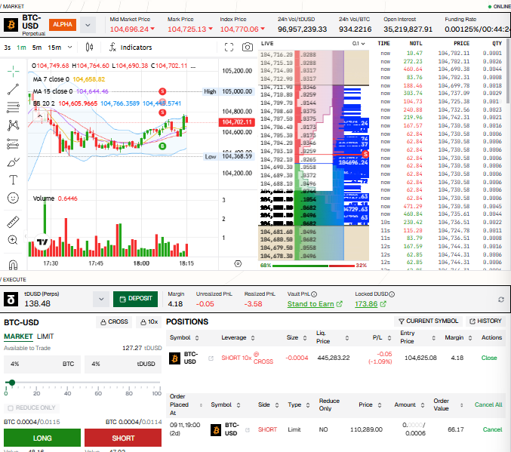The image size is (511, 452).
Task: Click the tDUSD amount input field
Action: [123, 364]
